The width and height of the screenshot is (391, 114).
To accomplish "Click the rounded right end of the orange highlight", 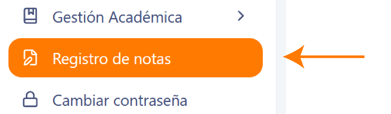I will 256,58.
